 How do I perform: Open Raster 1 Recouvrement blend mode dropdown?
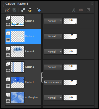tap(53, 82)
